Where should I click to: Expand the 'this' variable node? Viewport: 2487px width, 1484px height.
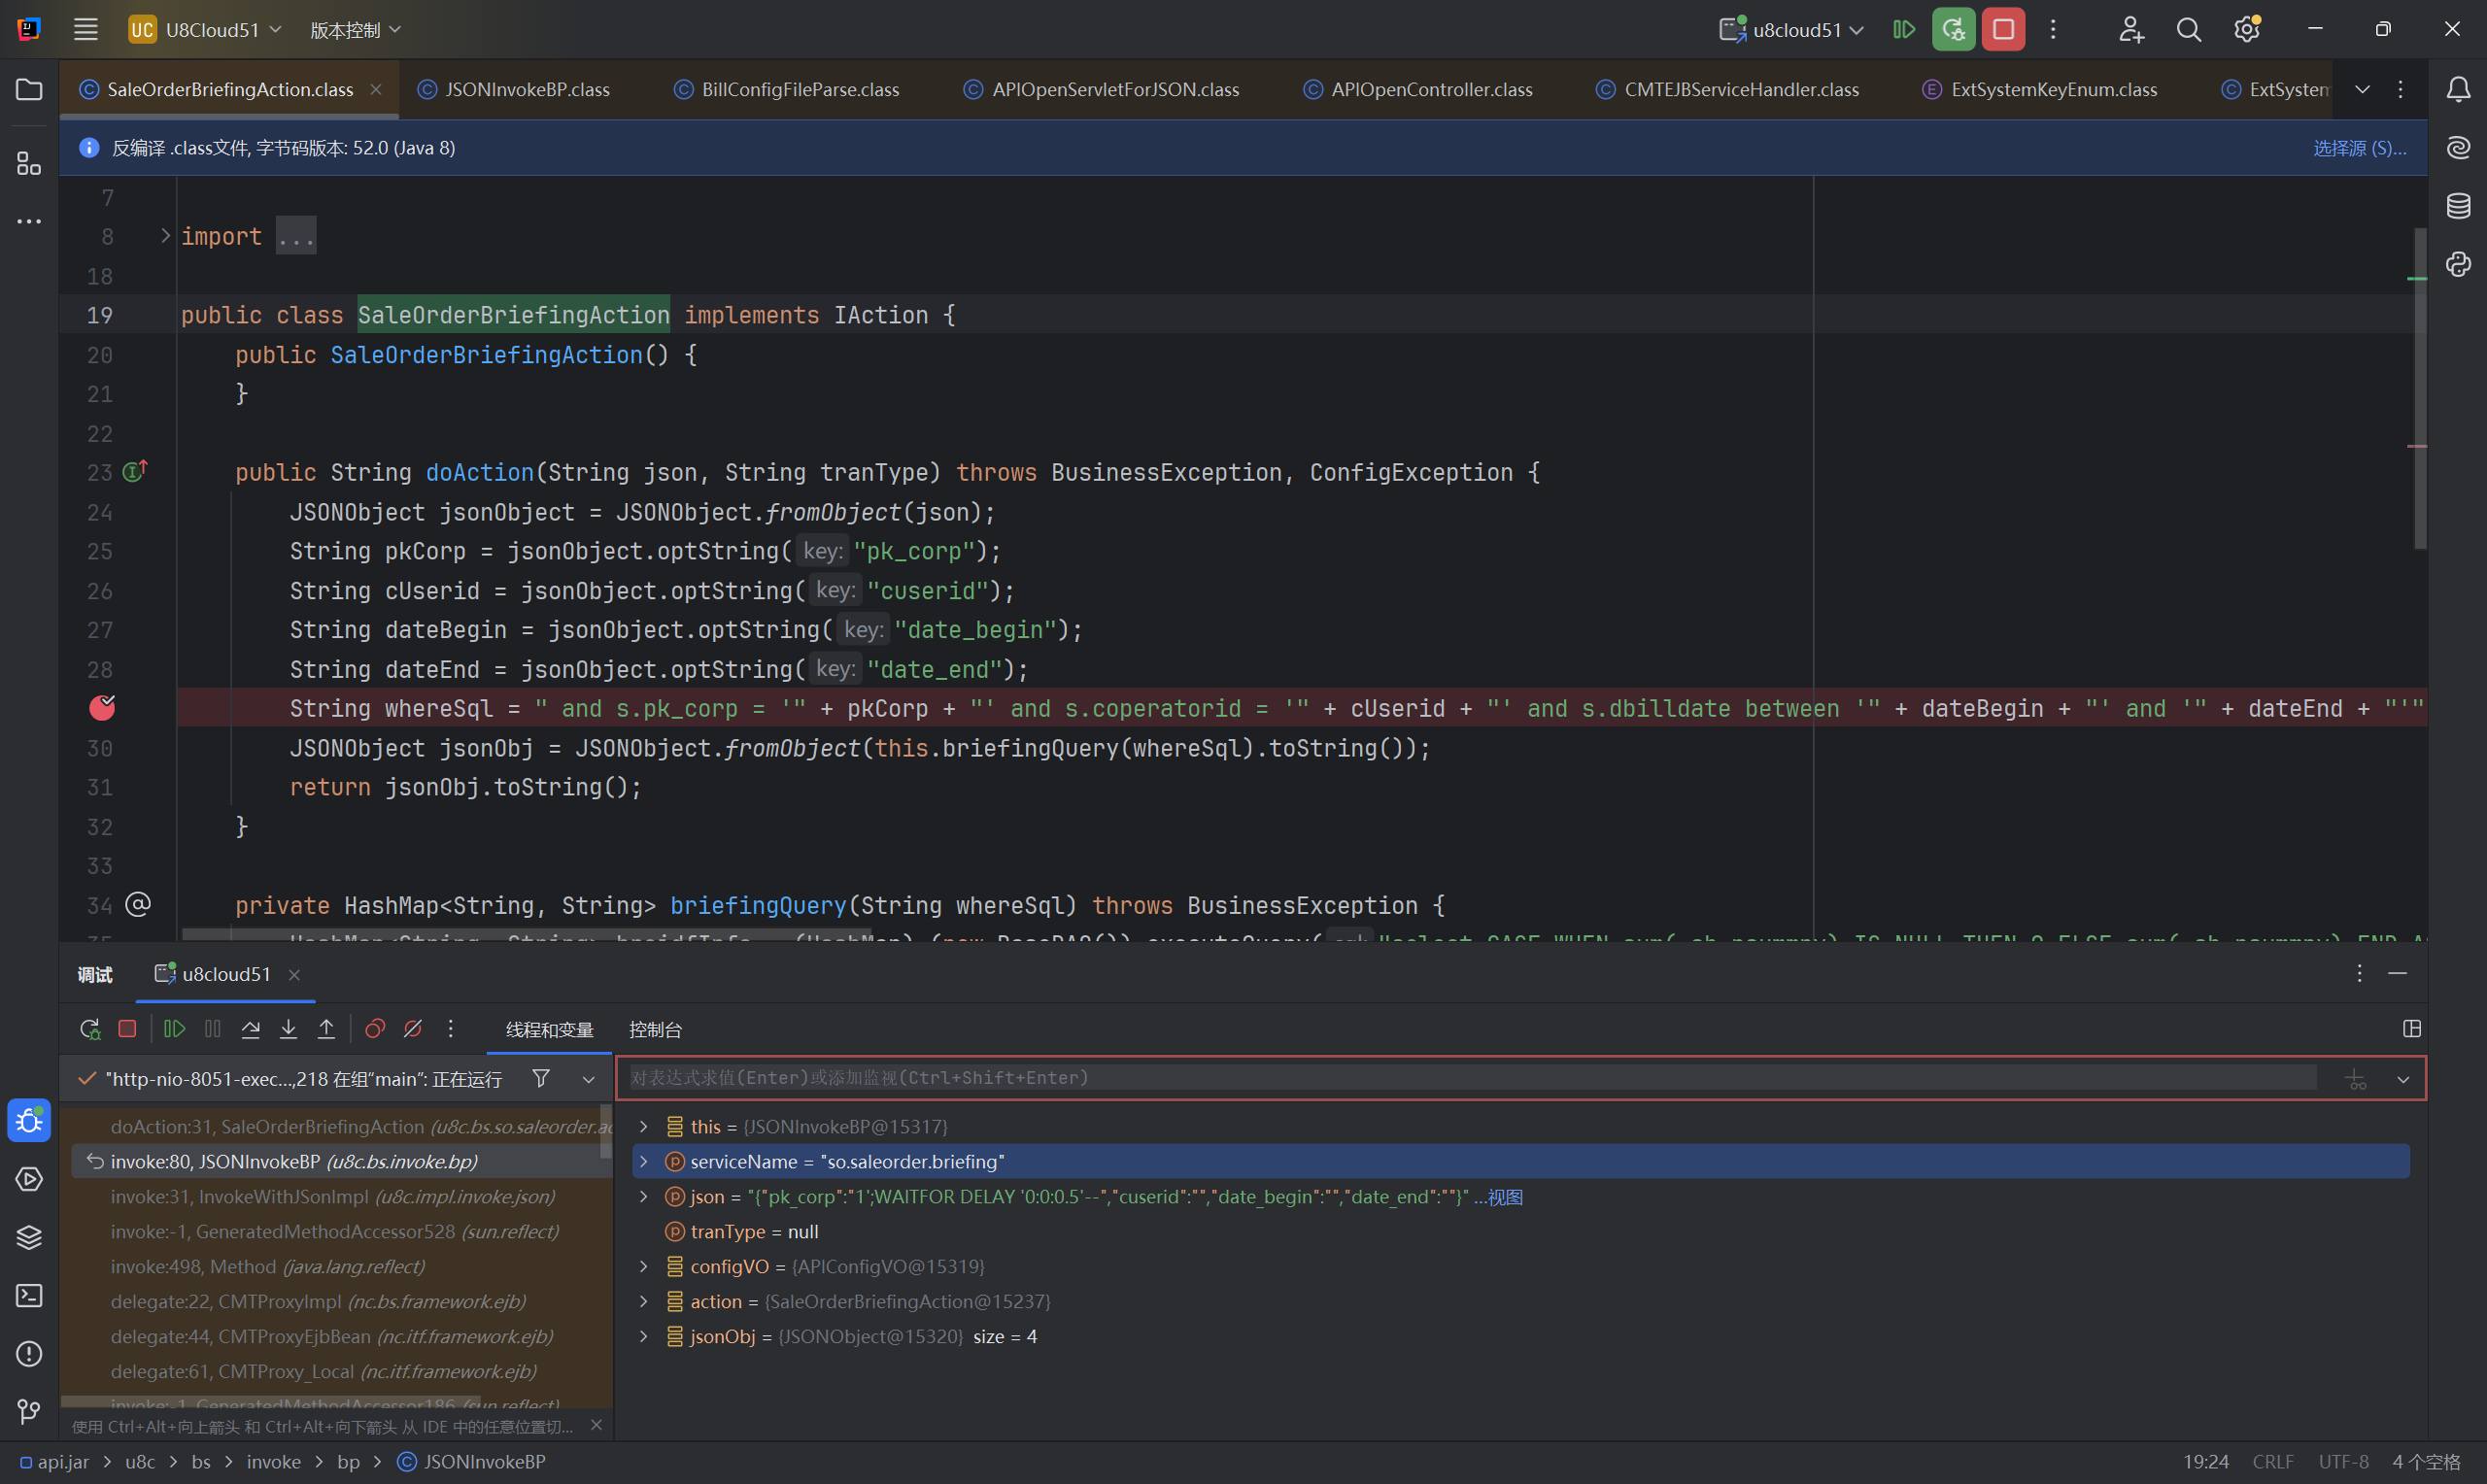click(x=644, y=1126)
